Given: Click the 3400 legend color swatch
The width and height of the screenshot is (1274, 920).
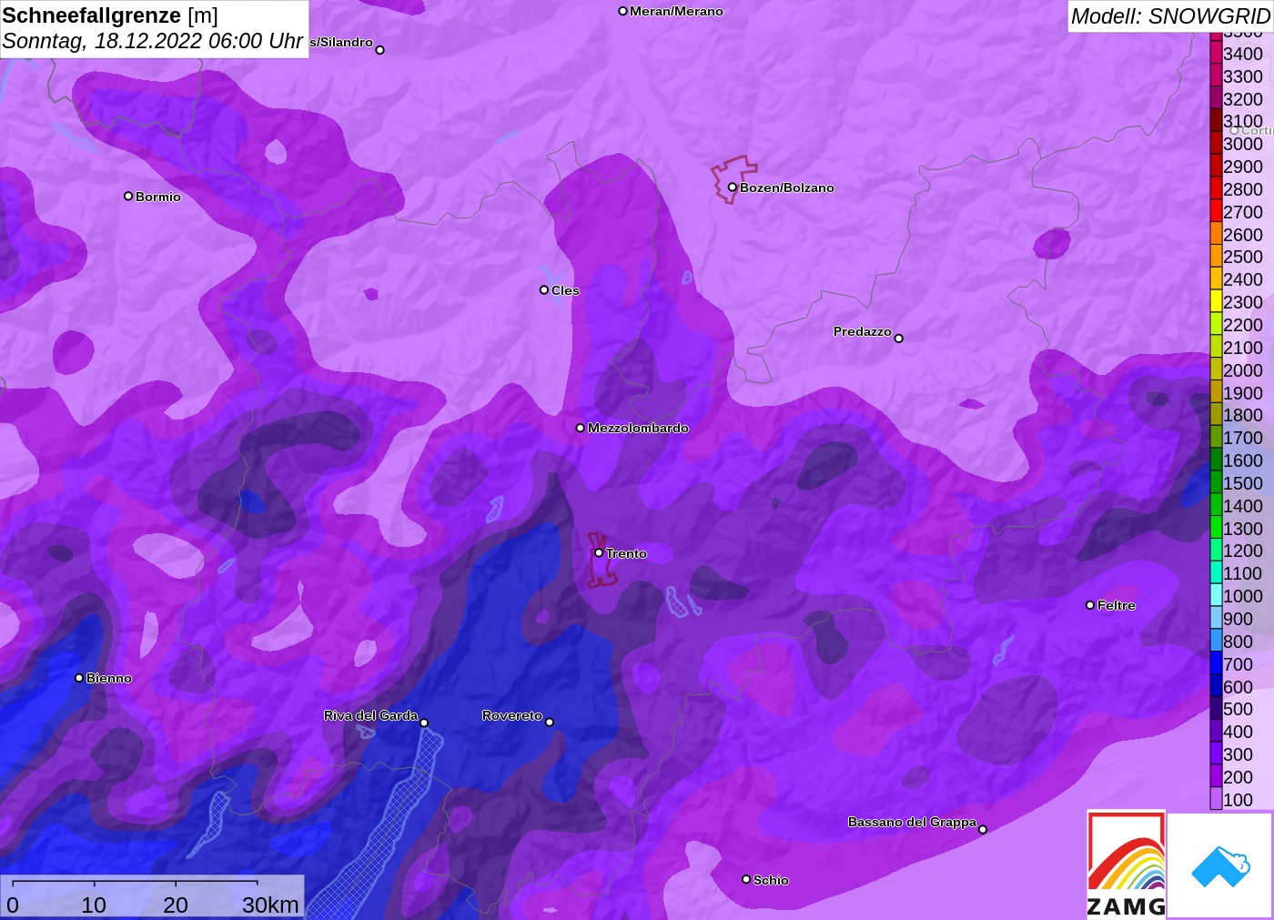Looking at the screenshot, I should (x=1216, y=53).
